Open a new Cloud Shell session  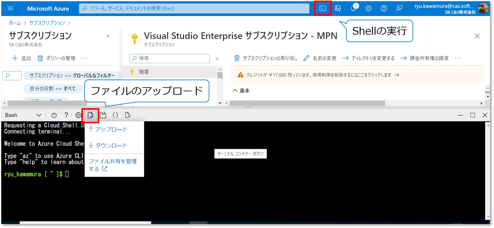pyautogui.click(x=103, y=115)
